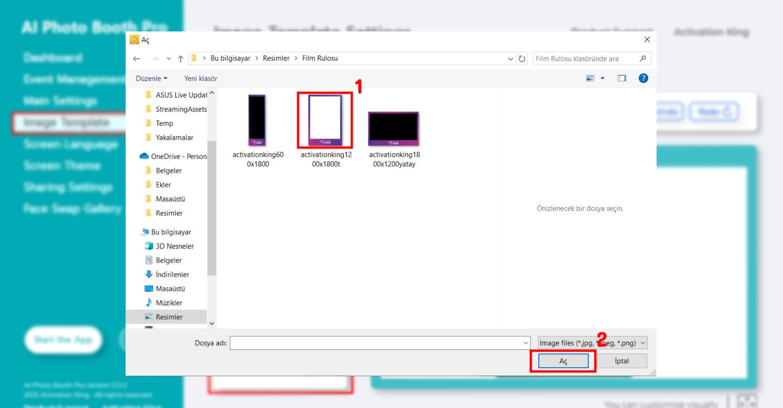Click the Back navigation arrow

click(x=137, y=59)
